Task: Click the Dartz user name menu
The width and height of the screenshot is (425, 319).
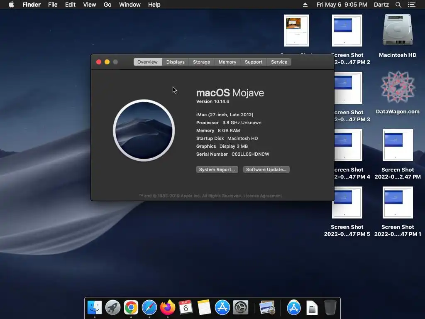Action: coord(381,5)
